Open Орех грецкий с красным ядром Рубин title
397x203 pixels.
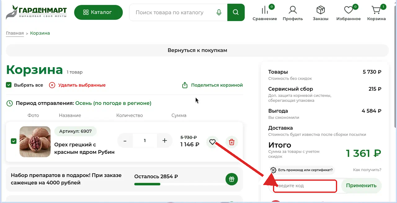pos(84,148)
